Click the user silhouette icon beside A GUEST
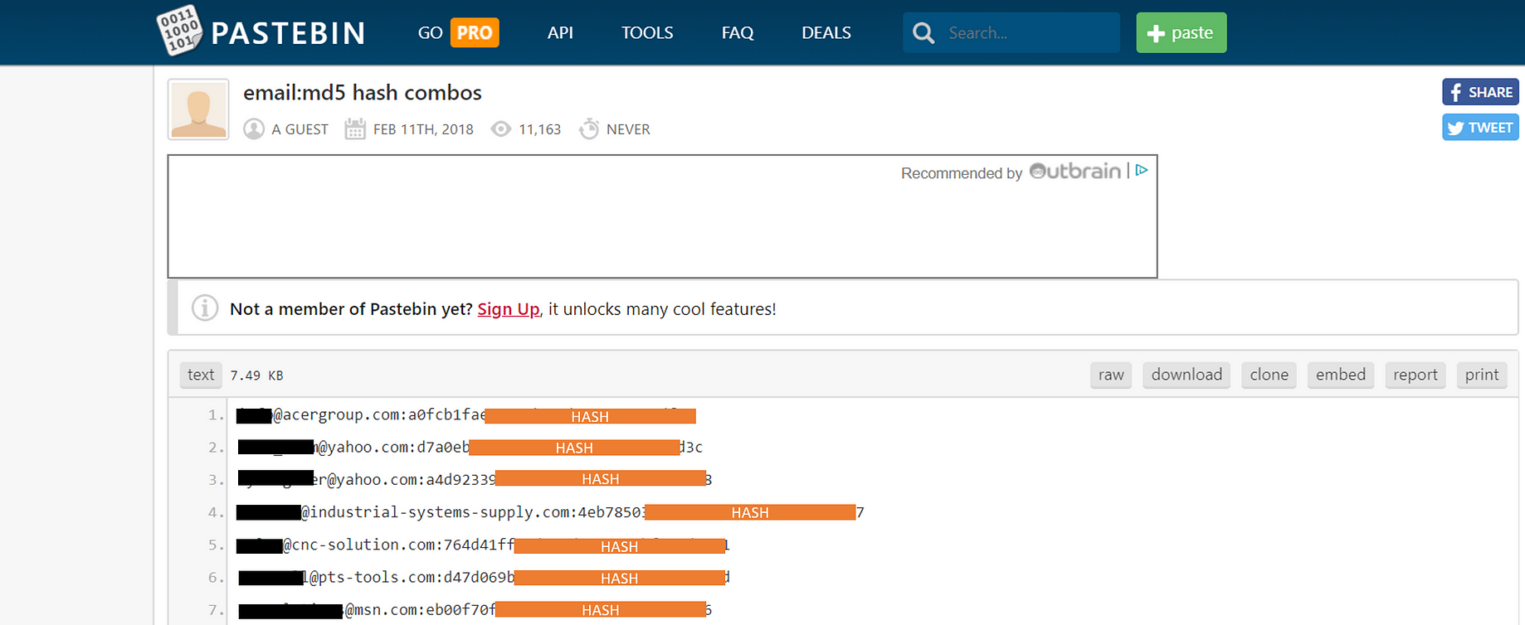 click(254, 129)
